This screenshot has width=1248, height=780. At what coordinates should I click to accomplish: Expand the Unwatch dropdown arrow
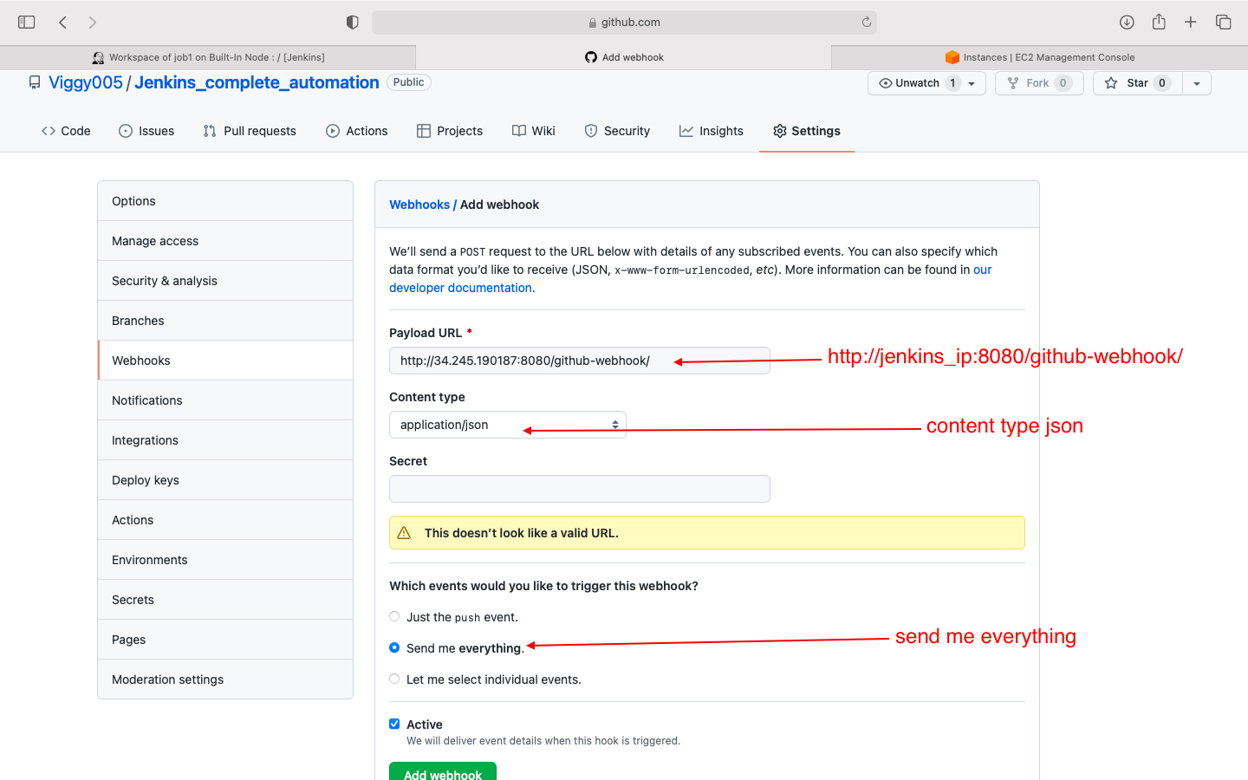pos(972,84)
